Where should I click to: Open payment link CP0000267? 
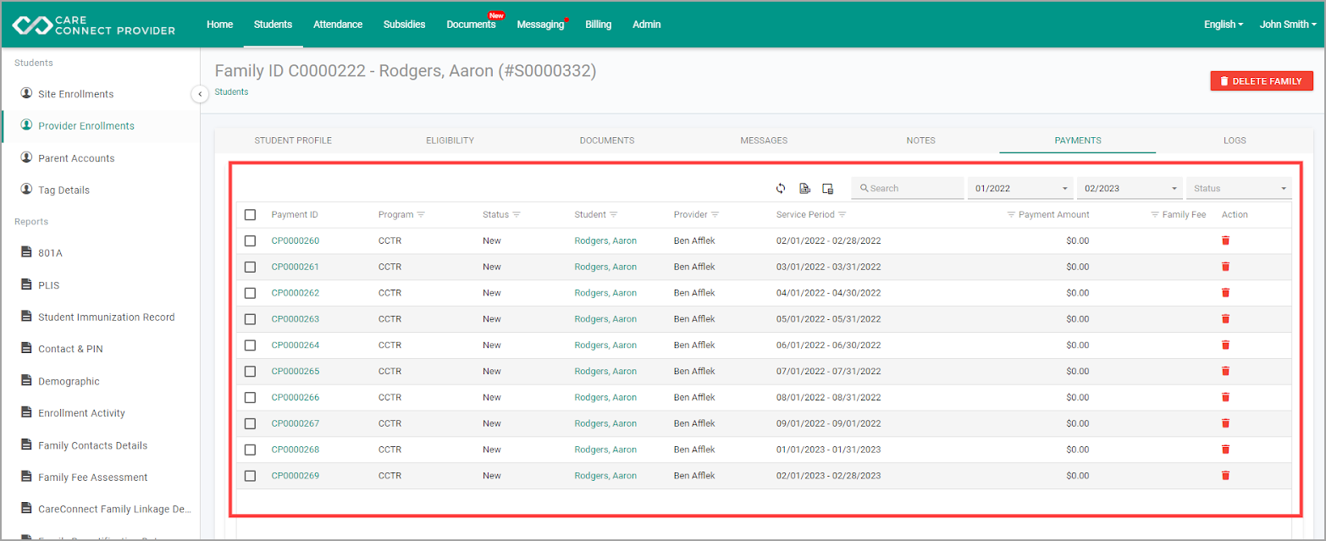(296, 423)
